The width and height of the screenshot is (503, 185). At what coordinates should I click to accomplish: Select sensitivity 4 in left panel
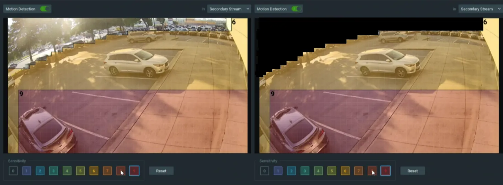[x=67, y=171]
